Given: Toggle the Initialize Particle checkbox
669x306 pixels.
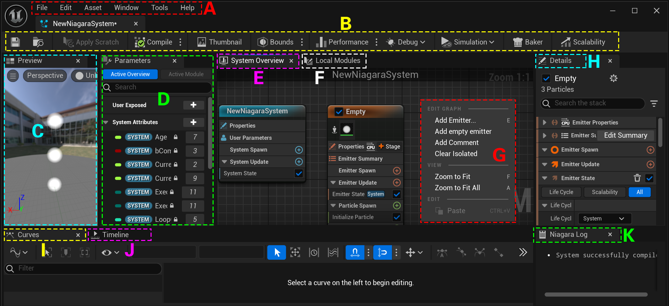Looking at the screenshot, I should pyautogui.click(x=397, y=217).
